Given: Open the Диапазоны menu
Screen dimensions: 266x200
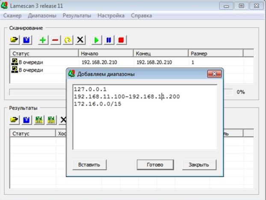Looking at the screenshot, I should (x=43, y=16).
